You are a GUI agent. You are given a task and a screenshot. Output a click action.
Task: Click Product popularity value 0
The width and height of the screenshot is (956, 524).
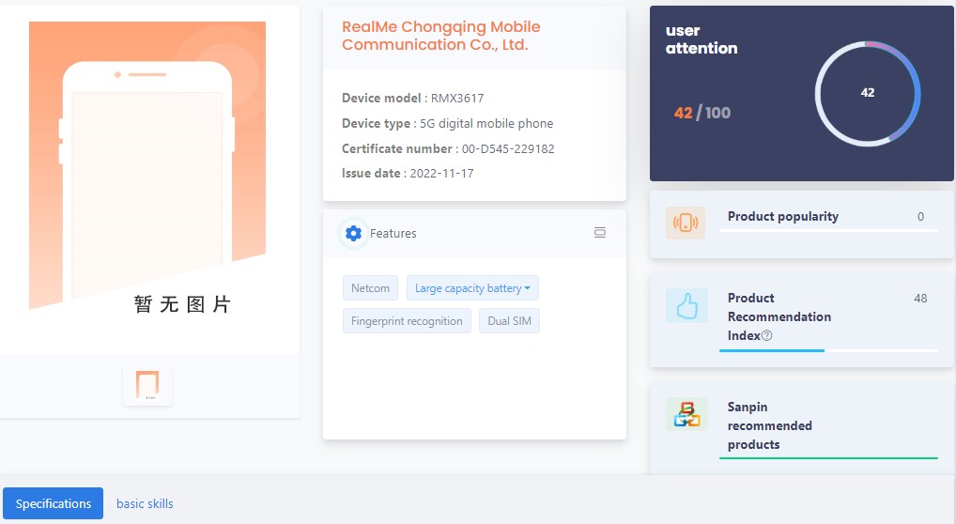[x=920, y=217]
